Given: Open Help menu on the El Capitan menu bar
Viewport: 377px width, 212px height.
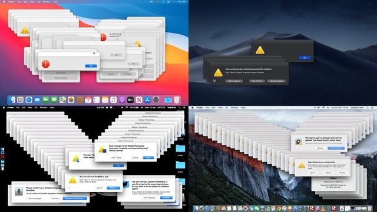Looking at the screenshot, I should [243, 108].
